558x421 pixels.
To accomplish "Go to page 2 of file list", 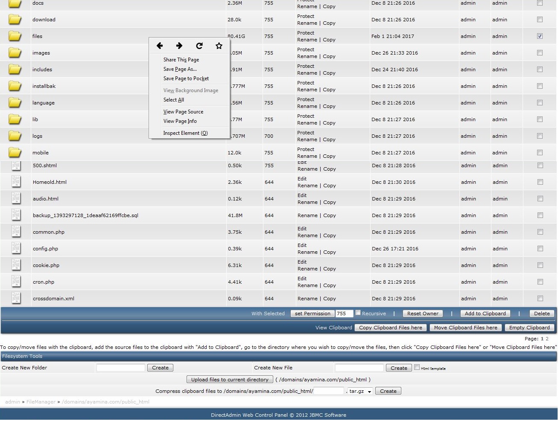I will click(547, 339).
